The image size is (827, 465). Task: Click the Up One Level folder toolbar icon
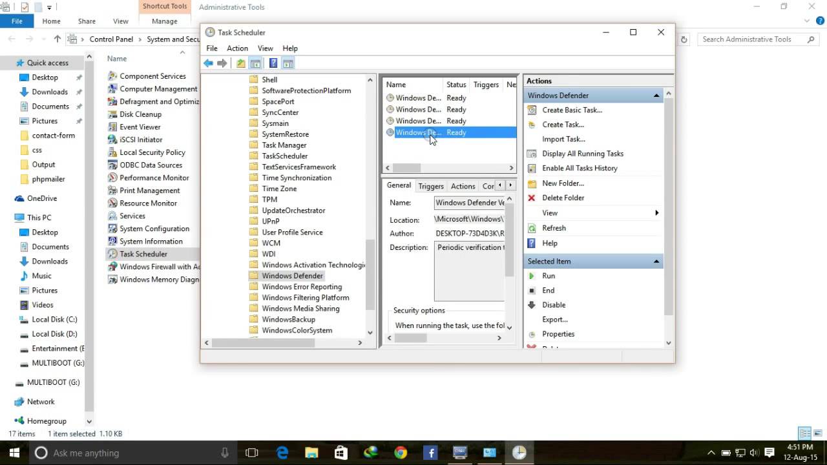(241, 63)
